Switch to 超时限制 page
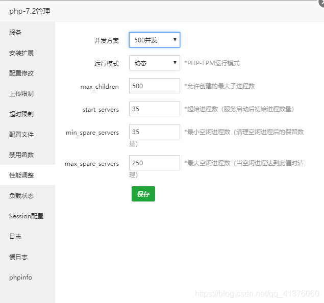 (x=28, y=114)
